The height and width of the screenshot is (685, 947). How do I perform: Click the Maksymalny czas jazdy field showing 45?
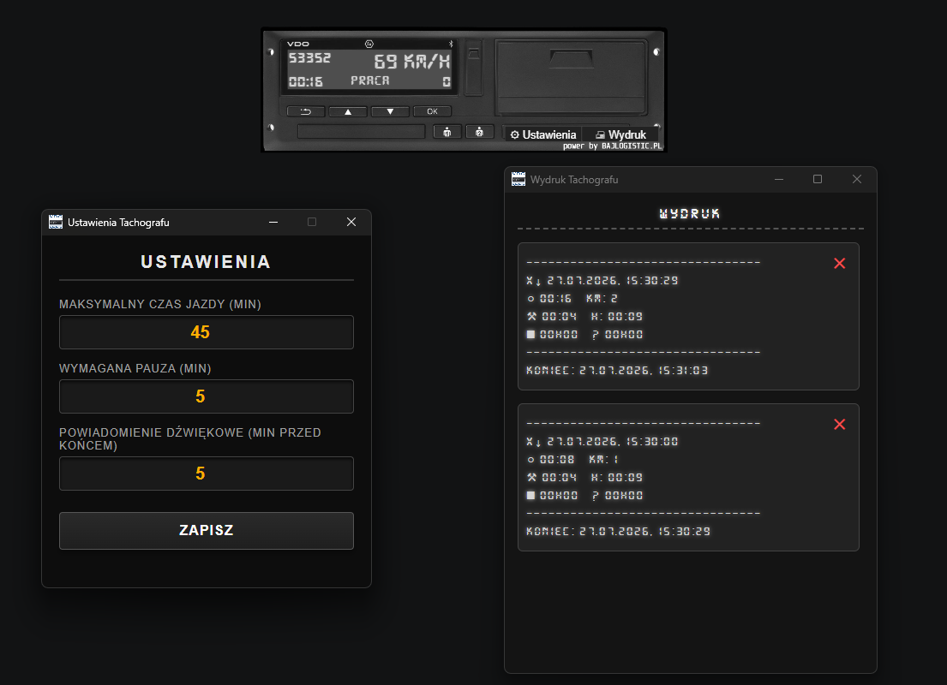[207, 332]
